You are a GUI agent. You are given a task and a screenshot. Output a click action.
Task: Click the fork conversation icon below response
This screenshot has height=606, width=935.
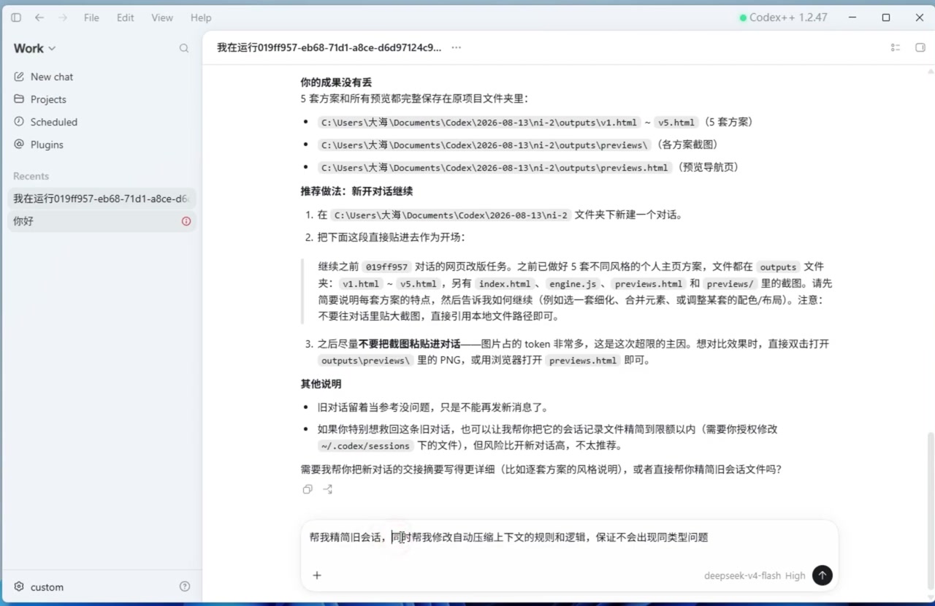[328, 489]
